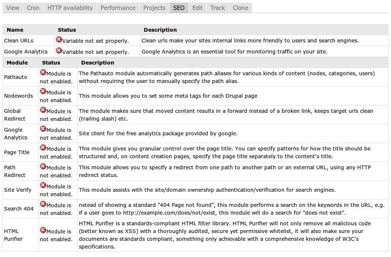
Task: Click the error icon in Google Analytics variable row
Action: [x=59, y=51]
